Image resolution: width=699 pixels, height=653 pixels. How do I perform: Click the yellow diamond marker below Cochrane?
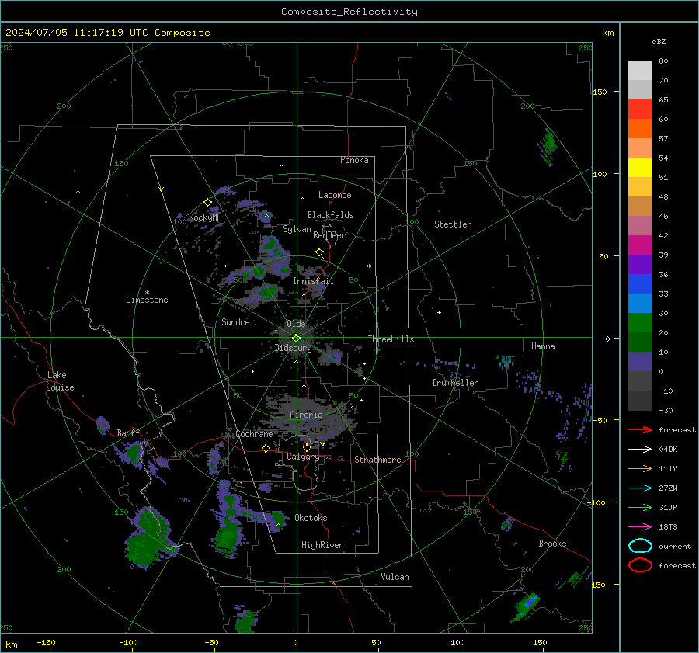(266, 449)
